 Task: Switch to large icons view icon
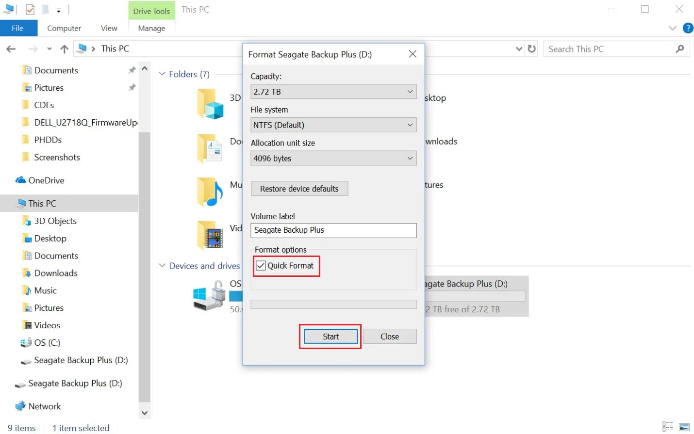pos(684,427)
